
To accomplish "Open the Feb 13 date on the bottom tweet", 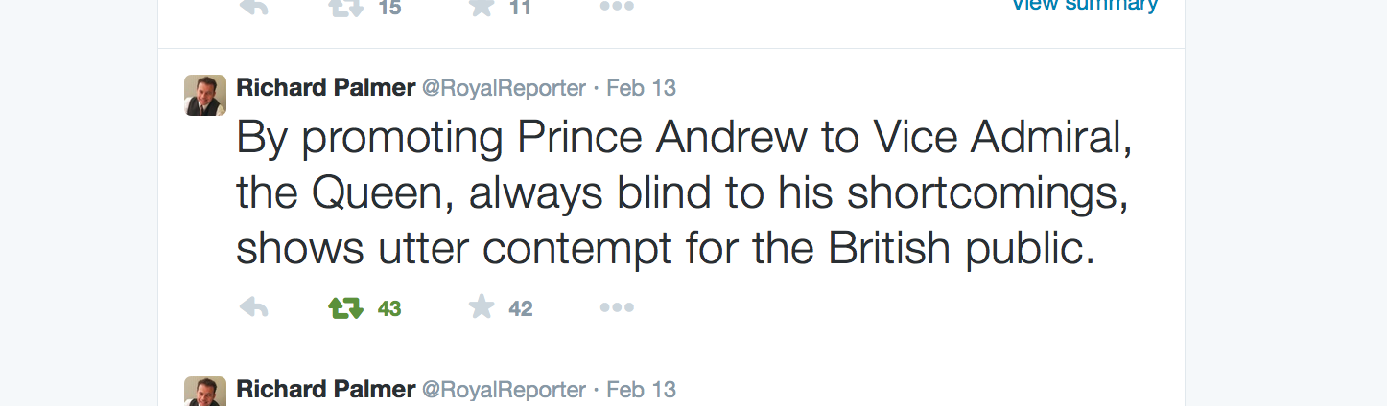I will click(641, 390).
